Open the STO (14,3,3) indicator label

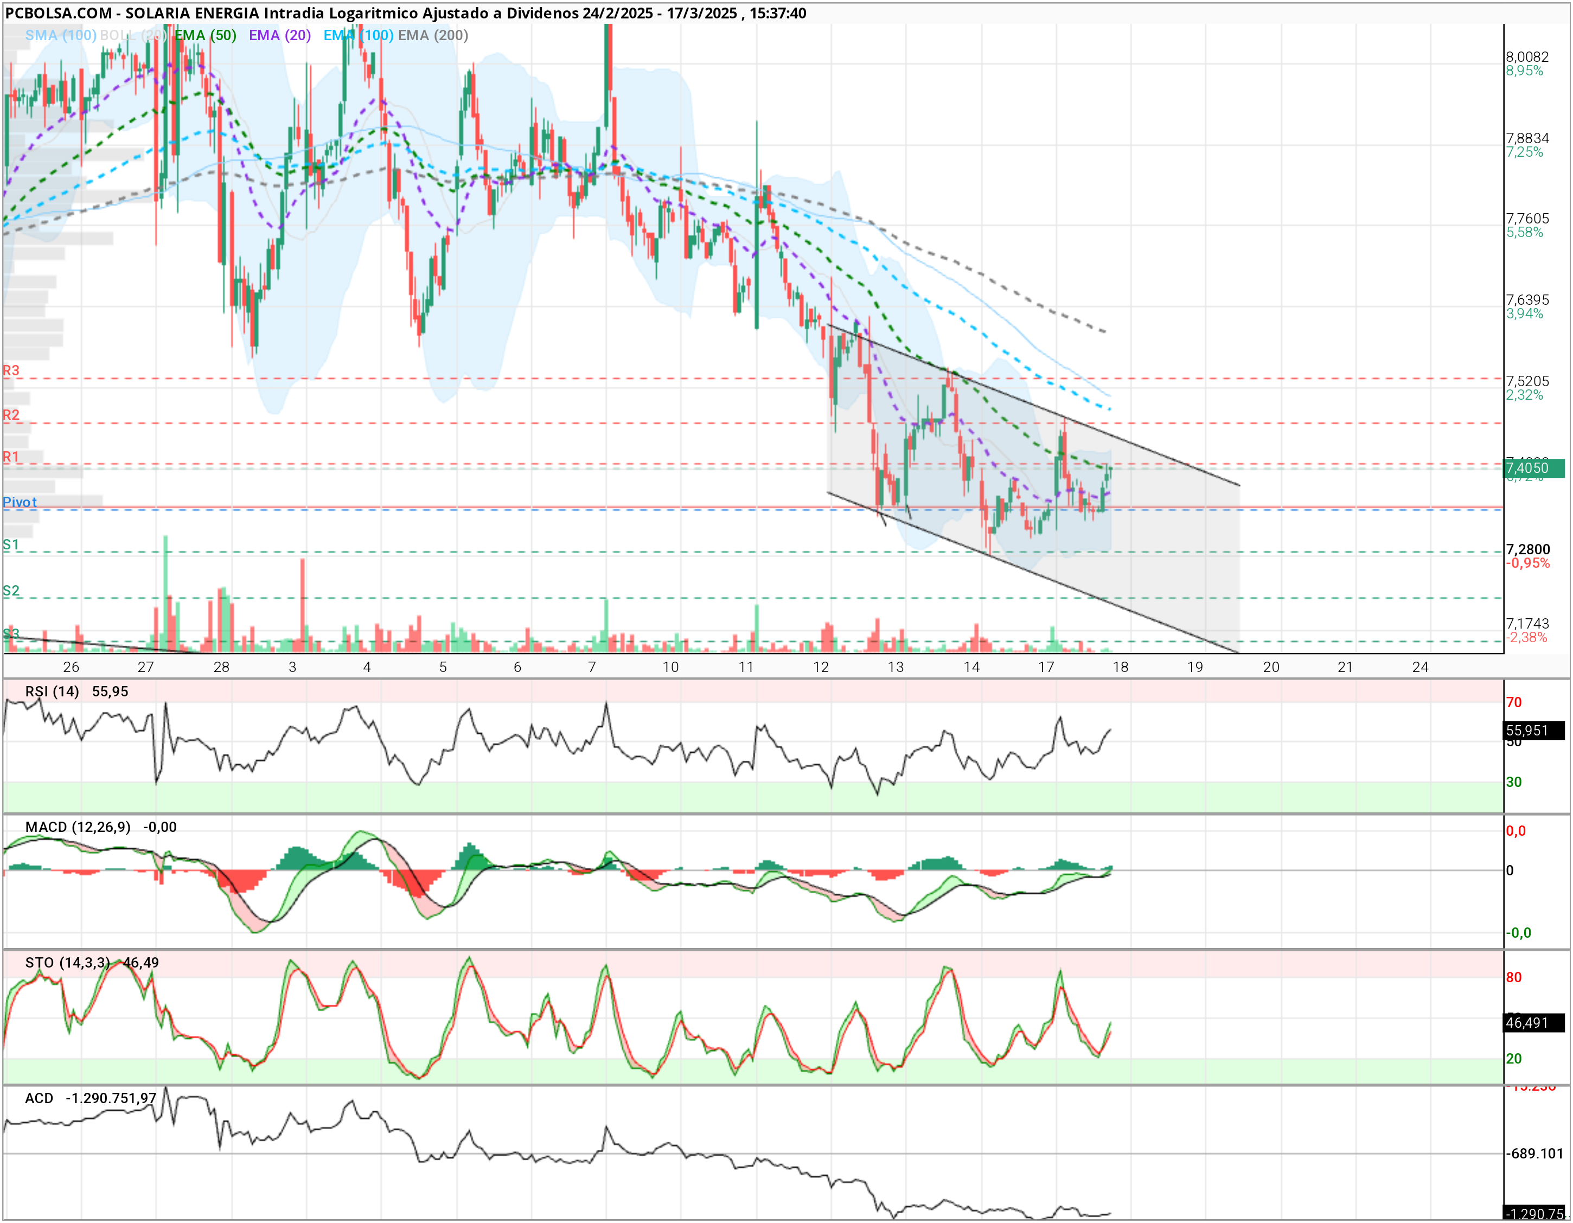[x=67, y=962]
